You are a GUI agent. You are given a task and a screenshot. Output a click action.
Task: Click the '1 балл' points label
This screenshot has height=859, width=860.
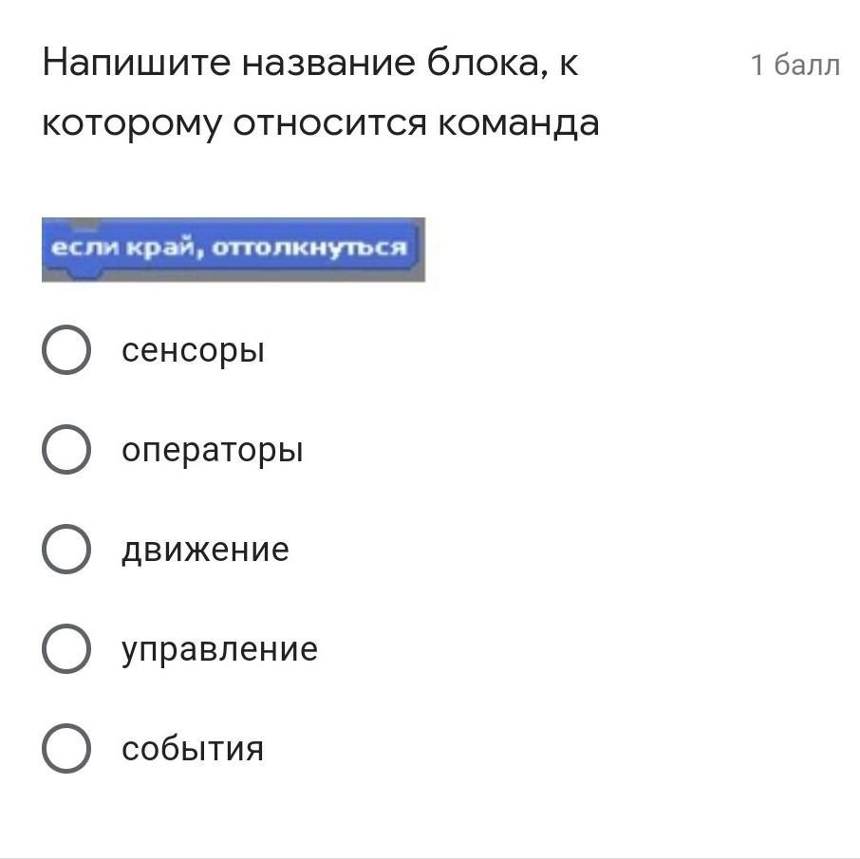(795, 65)
